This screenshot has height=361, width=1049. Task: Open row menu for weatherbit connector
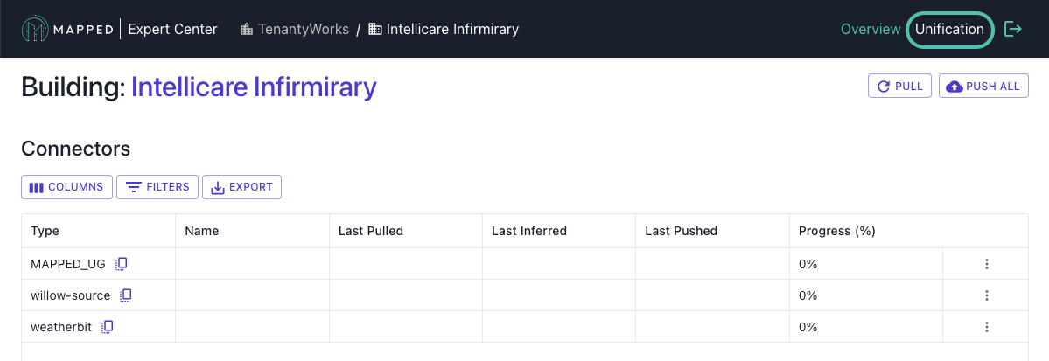click(986, 327)
